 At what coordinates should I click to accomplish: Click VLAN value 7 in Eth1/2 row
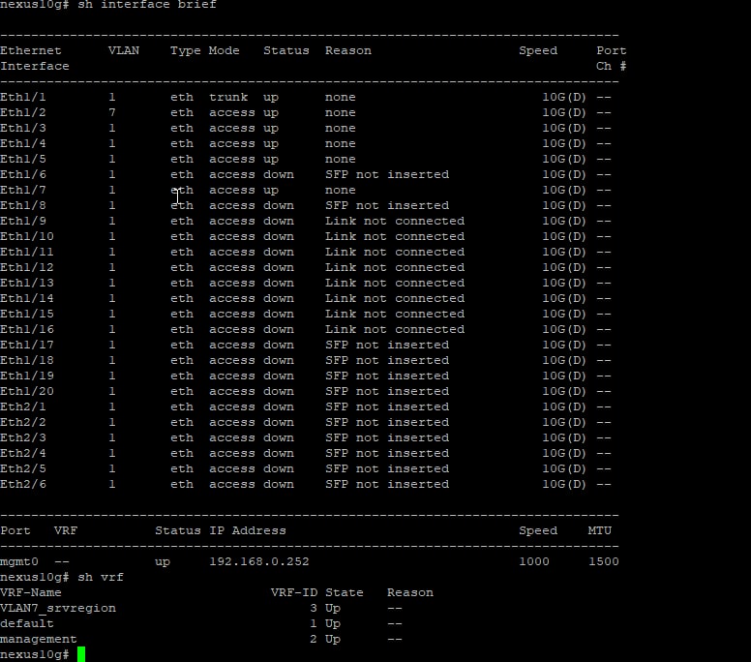pos(111,112)
